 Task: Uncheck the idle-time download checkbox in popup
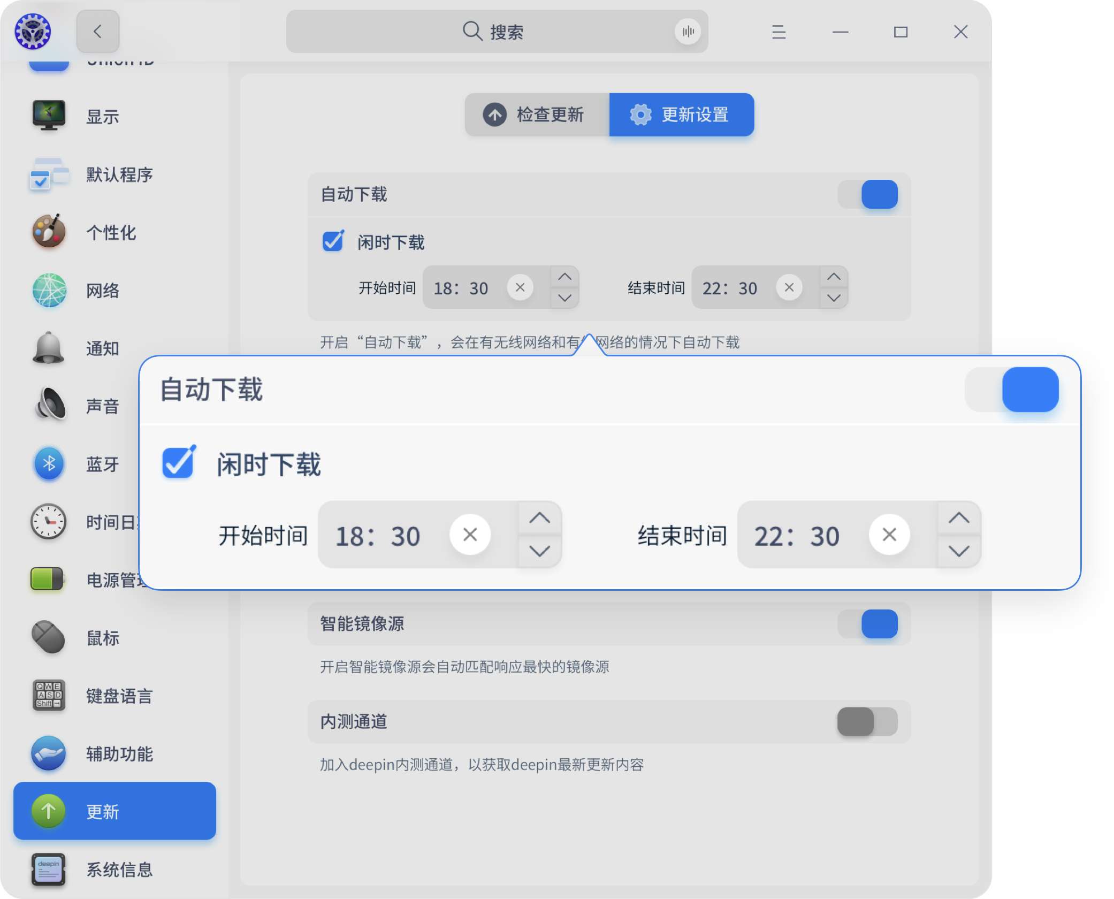coord(178,463)
